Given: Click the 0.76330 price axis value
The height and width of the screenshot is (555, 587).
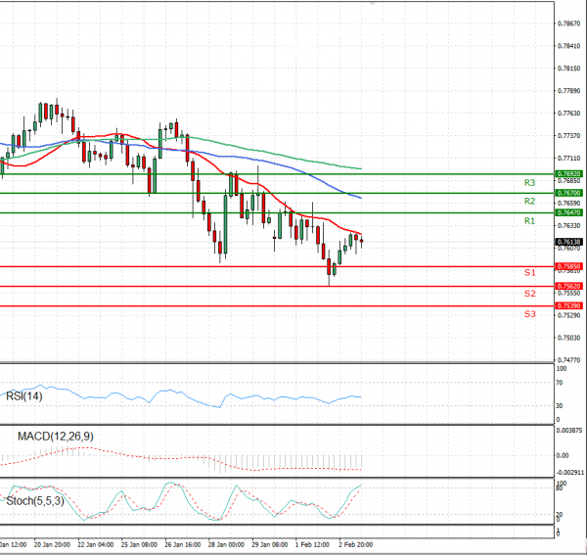Looking at the screenshot, I should (568, 226).
